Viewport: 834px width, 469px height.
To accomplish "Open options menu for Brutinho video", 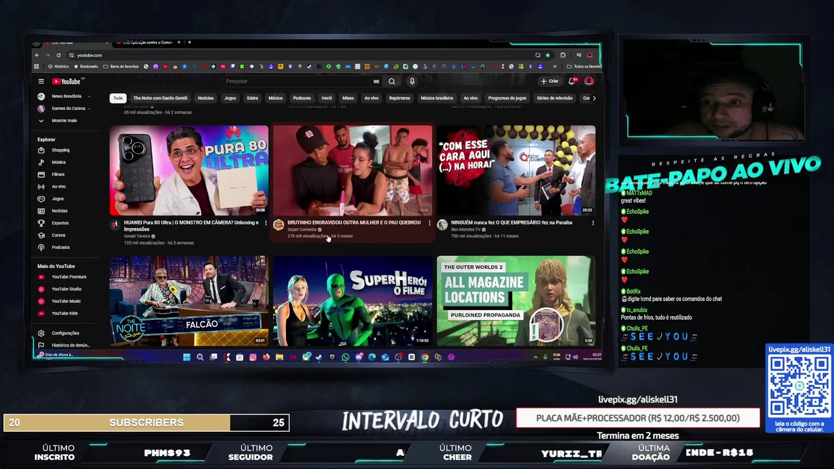I will (x=429, y=223).
